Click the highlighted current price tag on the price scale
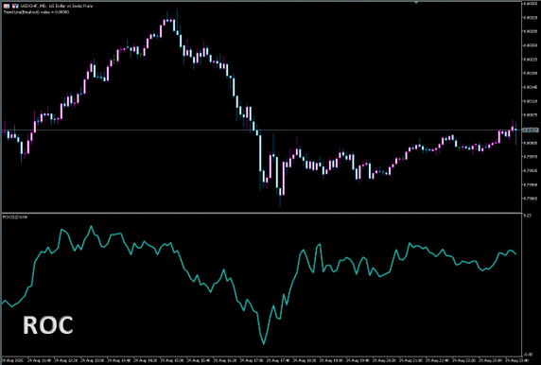The width and height of the screenshot is (541, 365). [x=531, y=130]
